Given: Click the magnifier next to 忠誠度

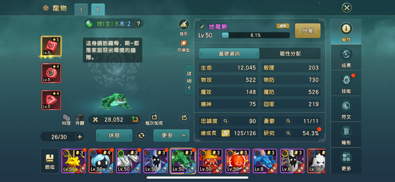Looking at the screenshot, I should (x=225, y=121).
